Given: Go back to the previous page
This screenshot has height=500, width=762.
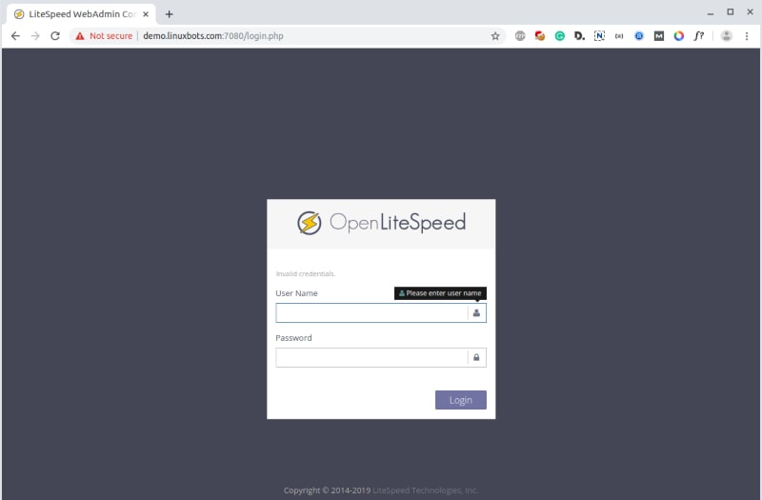Looking at the screenshot, I should pos(15,35).
